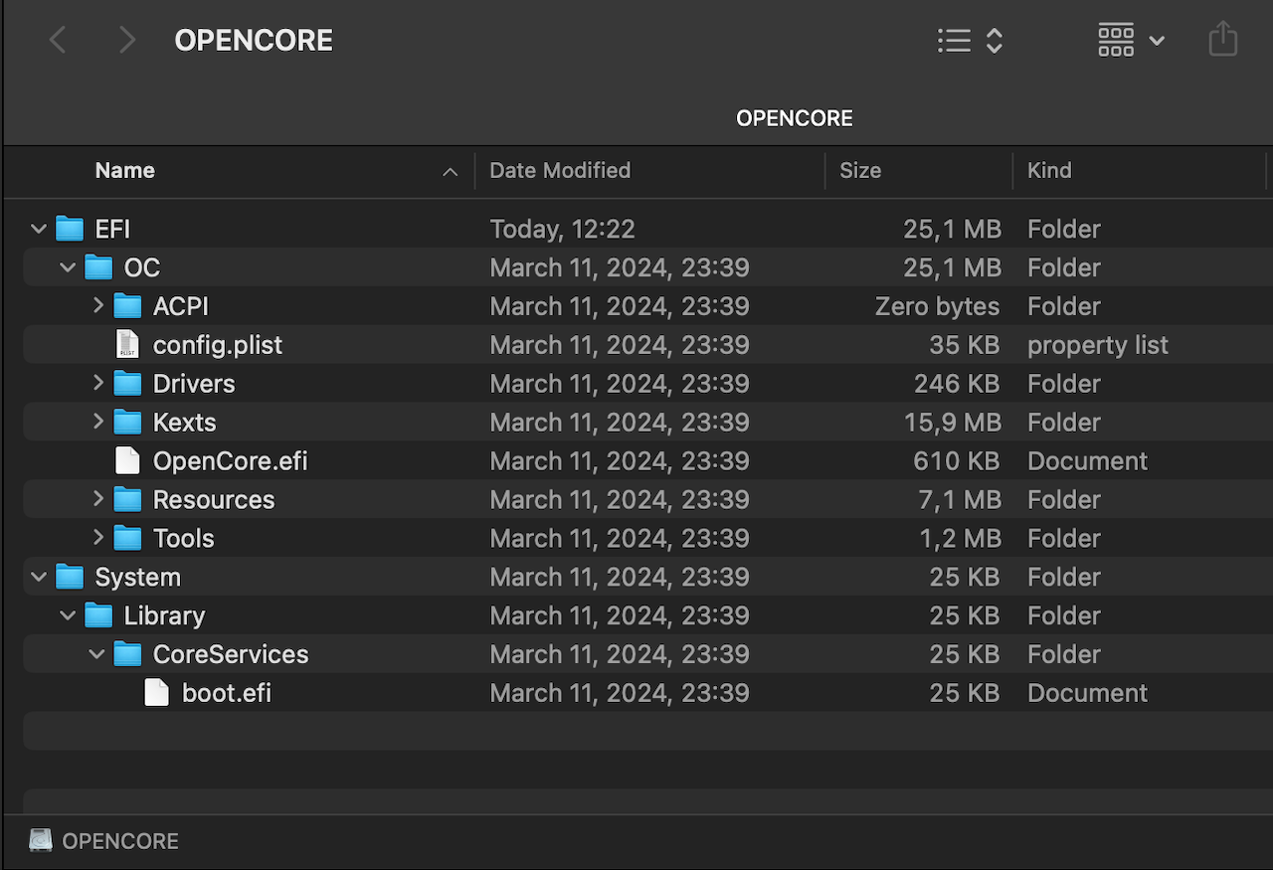The height and width of the screenshot is (870, 1273).
Task: Collapse the CoreServices folder
Action: pyautogui.click(x=96, y=654)
